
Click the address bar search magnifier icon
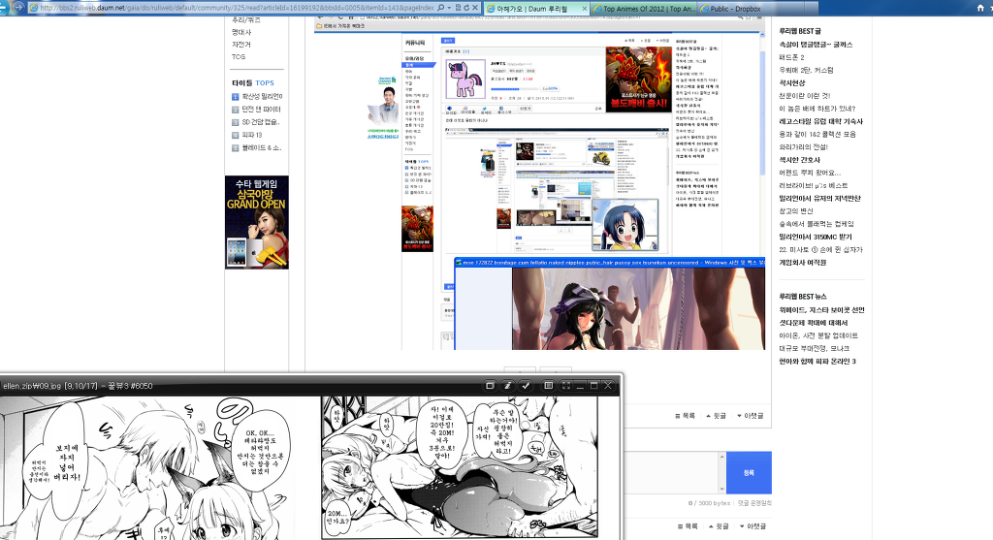(442, 8)
